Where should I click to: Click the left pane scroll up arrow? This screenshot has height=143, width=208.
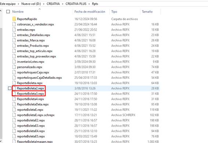[1, 11]
